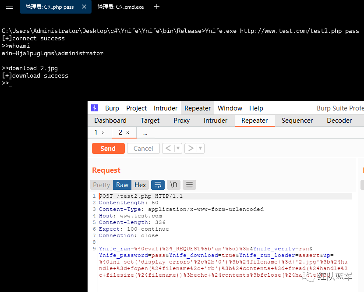Close the 'php pass' terminal tab
The width and height of the screenshot is (364, 292).
[x=84, y=7]
